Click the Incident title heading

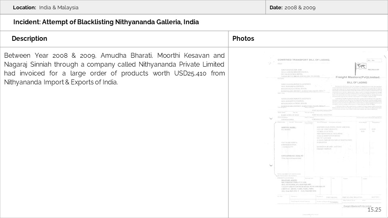(106, 22)
